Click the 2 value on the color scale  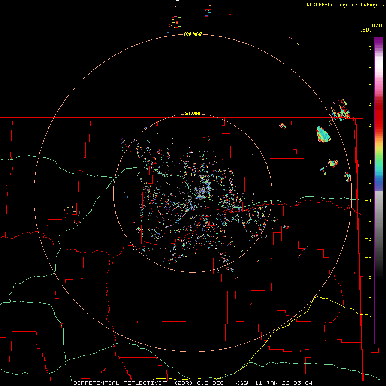point(370,144)
